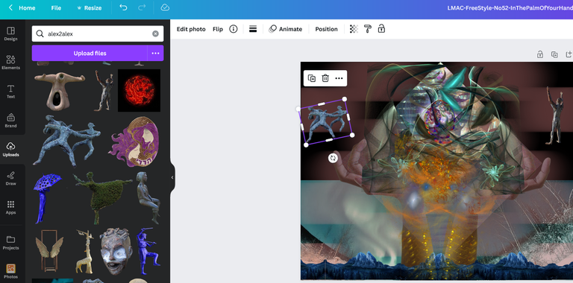Open more options on the floating toolbar
This screenshot has height=283, width=573.
[339, 78]
